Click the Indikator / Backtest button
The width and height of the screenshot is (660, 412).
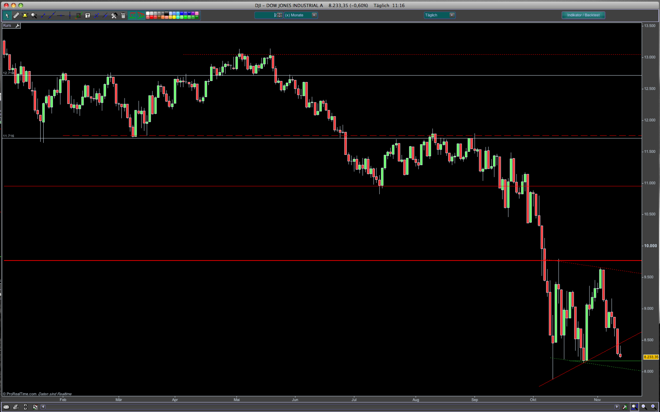(x=583, y=15)
